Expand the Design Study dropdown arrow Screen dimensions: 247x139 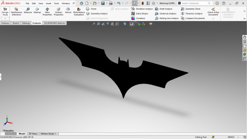[5, 19]
